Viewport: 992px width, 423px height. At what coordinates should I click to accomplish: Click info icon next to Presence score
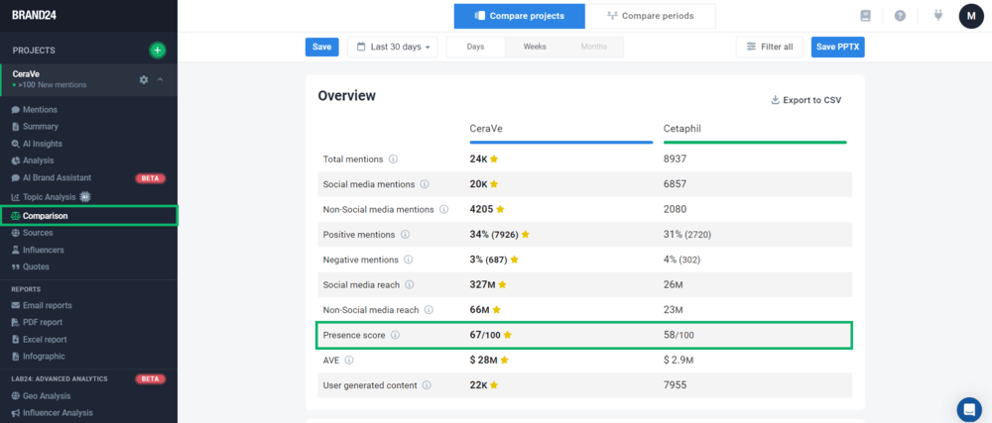click(395, 335)
